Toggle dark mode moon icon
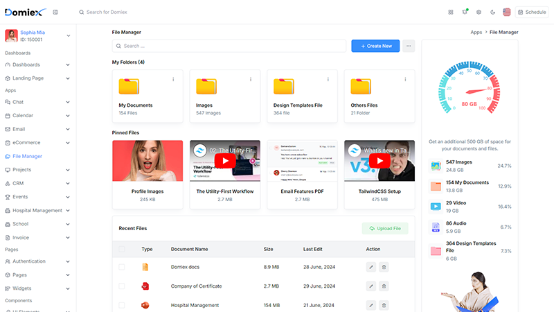Image resolution: width=554 pixels, height=312 pixels. pyautogui.click(x=492, y=12)
